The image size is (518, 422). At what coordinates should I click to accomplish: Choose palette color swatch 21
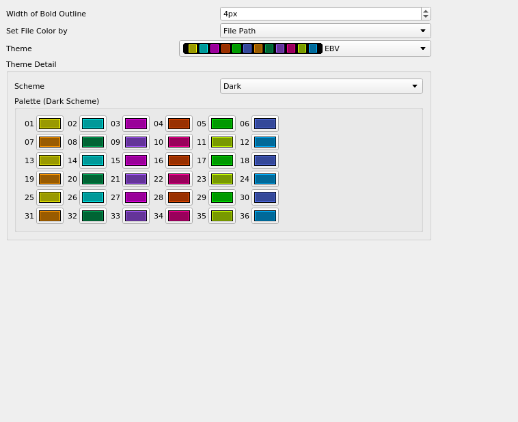pyautogui.click(x=136, y=179)
